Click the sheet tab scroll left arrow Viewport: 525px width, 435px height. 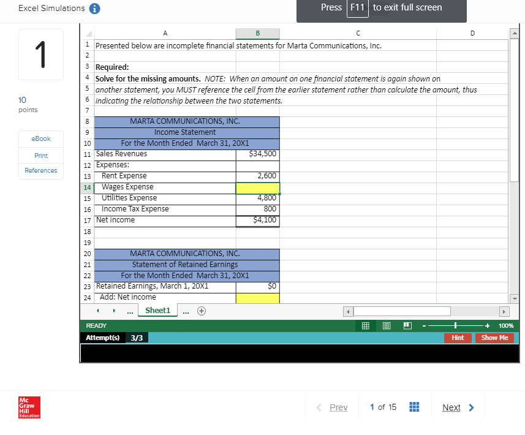[98, 311]
